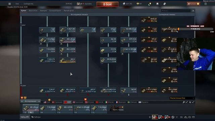The width and height of the screenshot is (215, 121).
Task: Click the right chevron of the Исследования bar
Action: coord(39,101)
